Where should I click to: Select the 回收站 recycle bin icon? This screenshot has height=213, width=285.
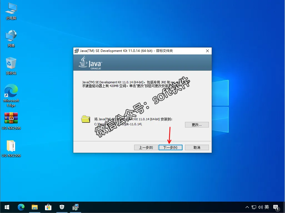tap(11, 66)
